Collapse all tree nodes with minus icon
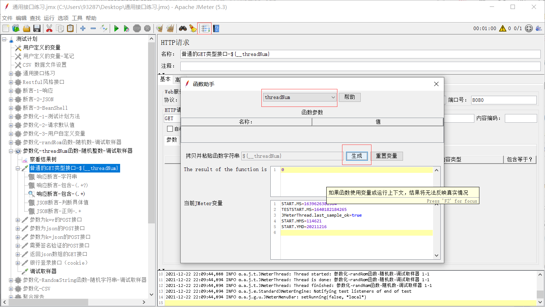This screenshot has height=307, width=545. (x=93, y=28)
